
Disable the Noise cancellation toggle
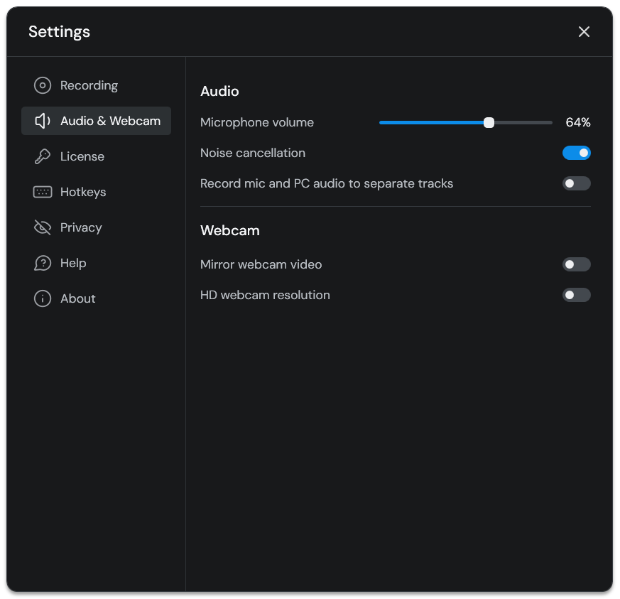[577, 153]
